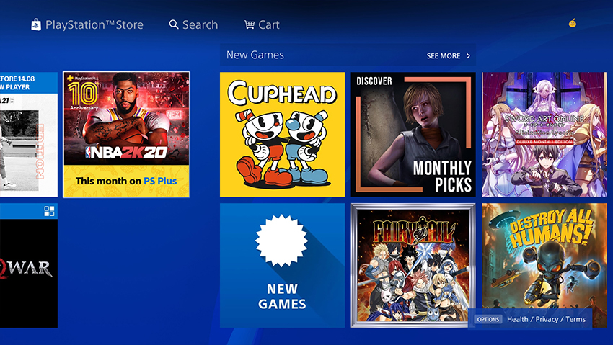
Task: Select the NBA 2K20 PS Plus banner
Action: click(x=126, y=134)
